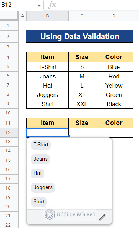Pick Hat from the validation list
The image size is (139, 228).
tap(37, 173)
